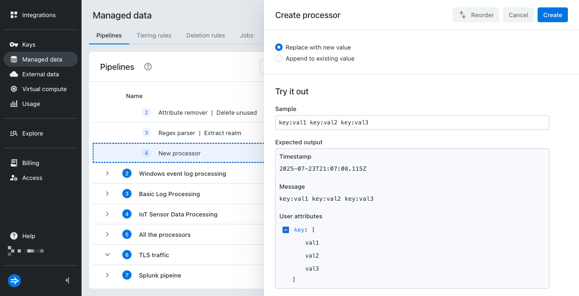This screenshot has height=296, width=579.
Task: Cancel creating the processor
Action: [x=518, y=15]
